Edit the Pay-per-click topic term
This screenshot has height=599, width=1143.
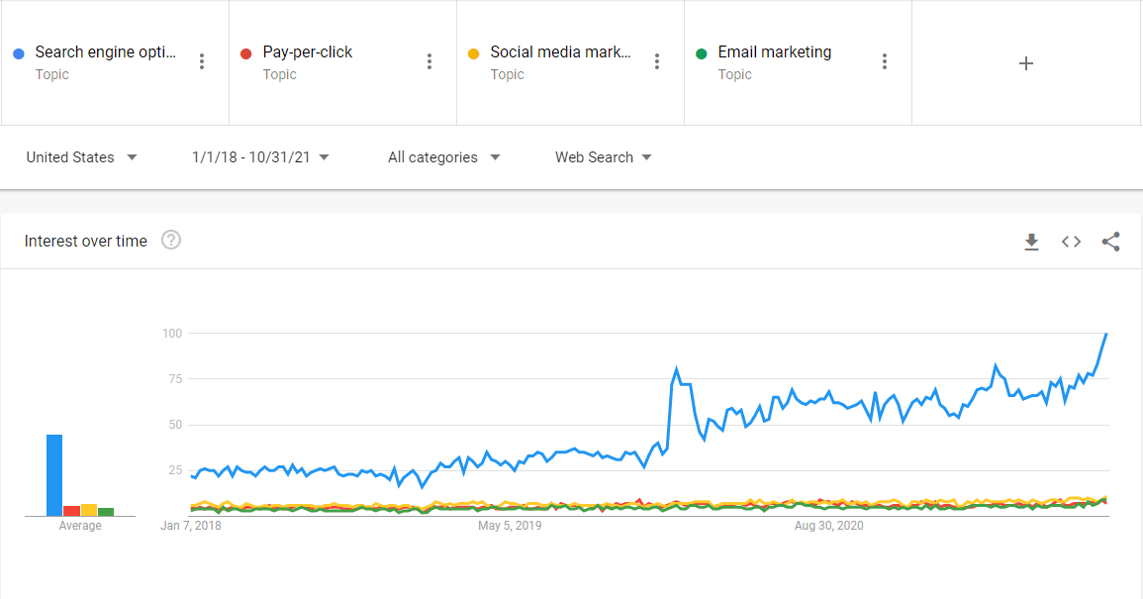pos(308,52)
